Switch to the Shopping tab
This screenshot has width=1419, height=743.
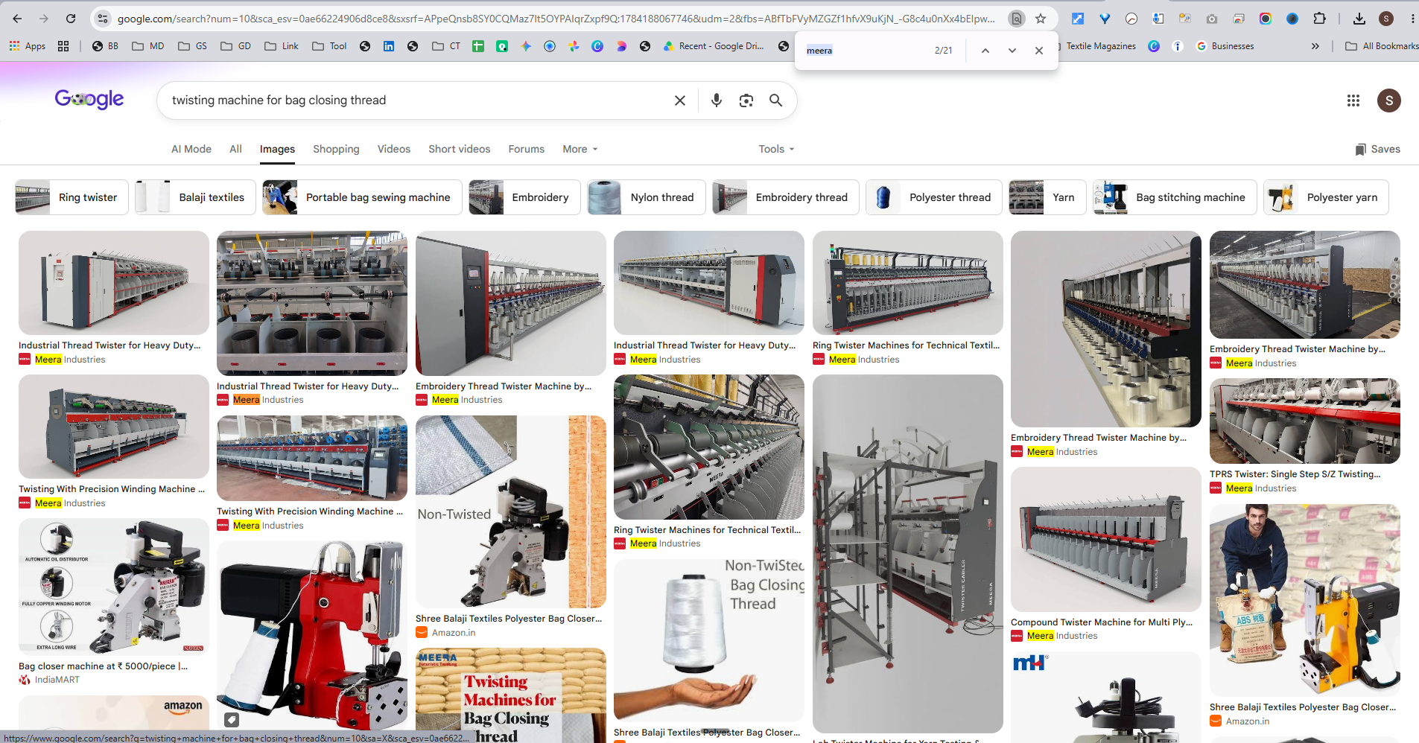pos(336,149)
